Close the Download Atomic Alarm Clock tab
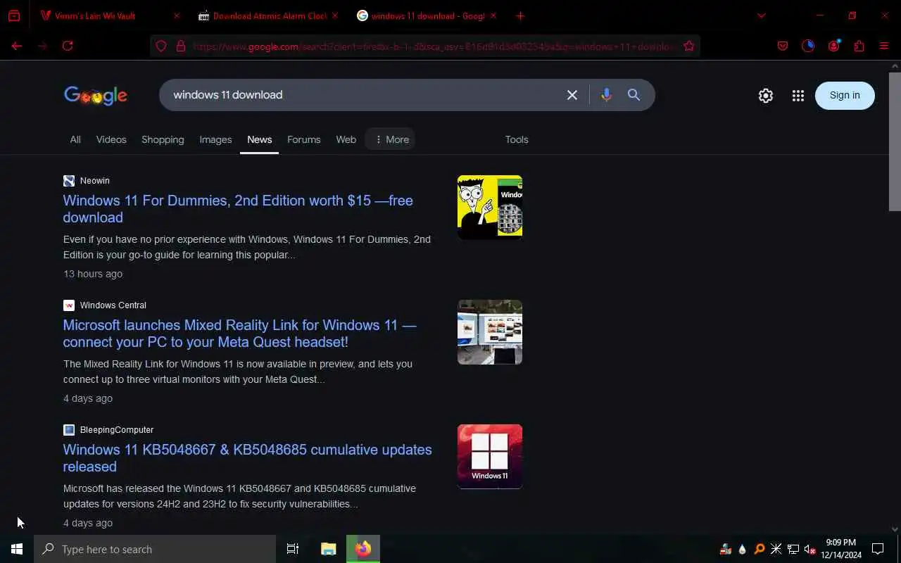Viewport: 901px width, 563px height. pyautogui.click(x=334, y=15)
